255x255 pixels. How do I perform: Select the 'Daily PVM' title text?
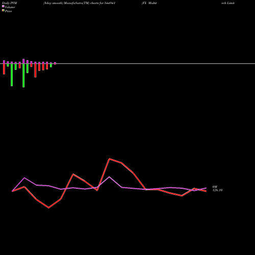click(10, 3)
